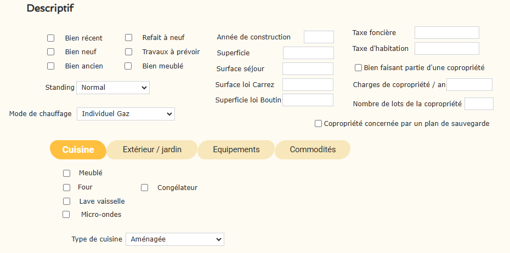Select the Cuisine tab
Screen dimensions: 510x253
pyautogui.click(x=78, y=150)
